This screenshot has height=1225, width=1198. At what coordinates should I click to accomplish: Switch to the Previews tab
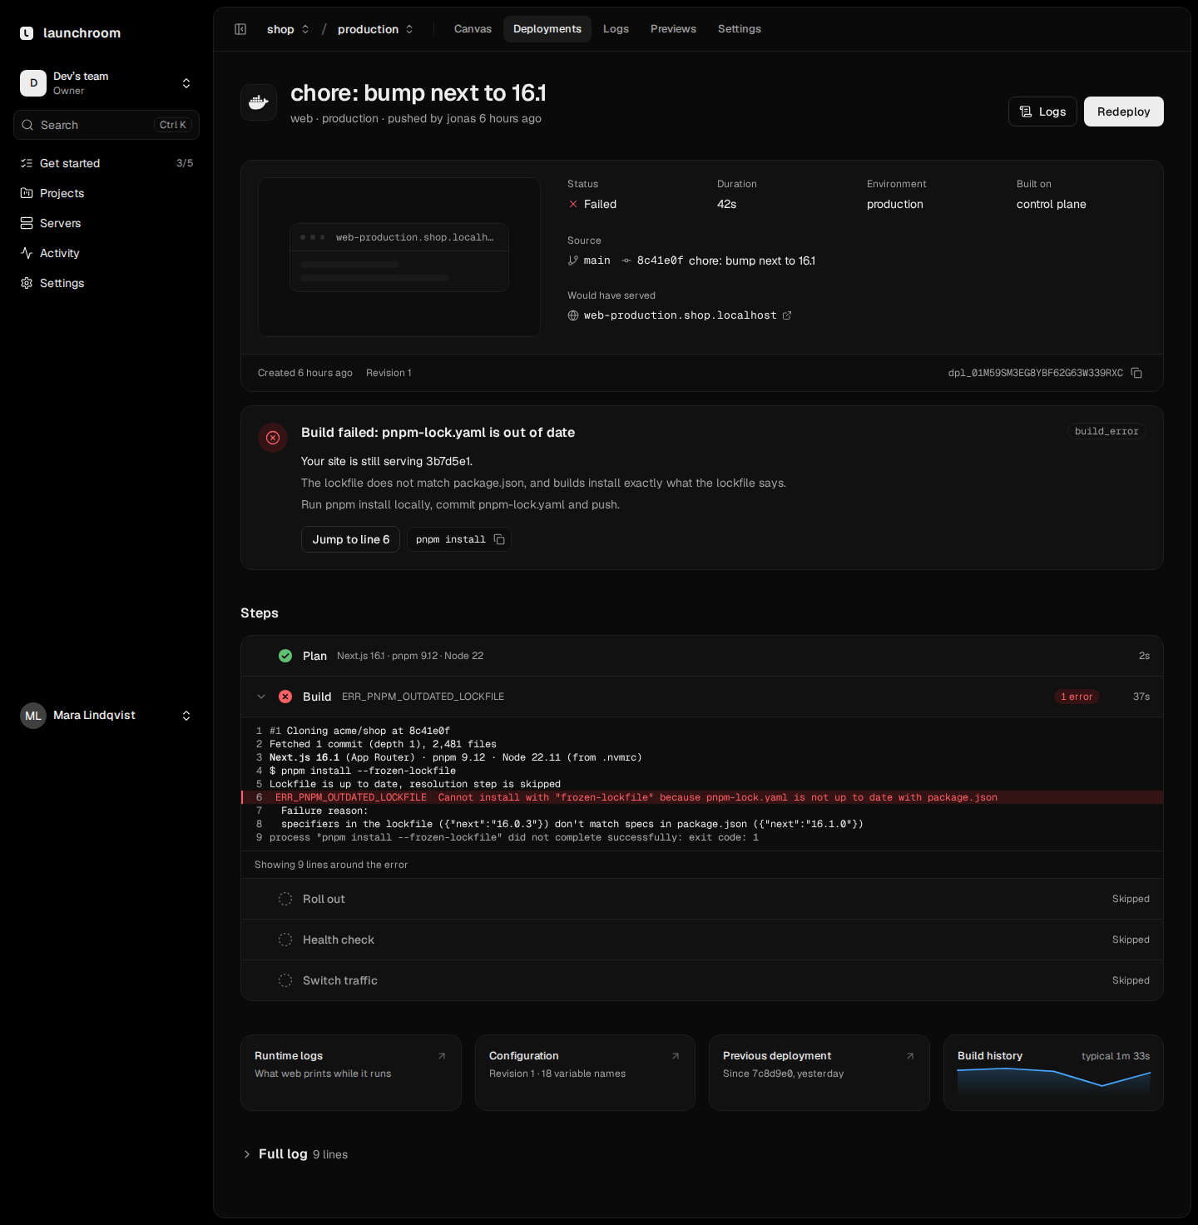(x=673, y=29)
